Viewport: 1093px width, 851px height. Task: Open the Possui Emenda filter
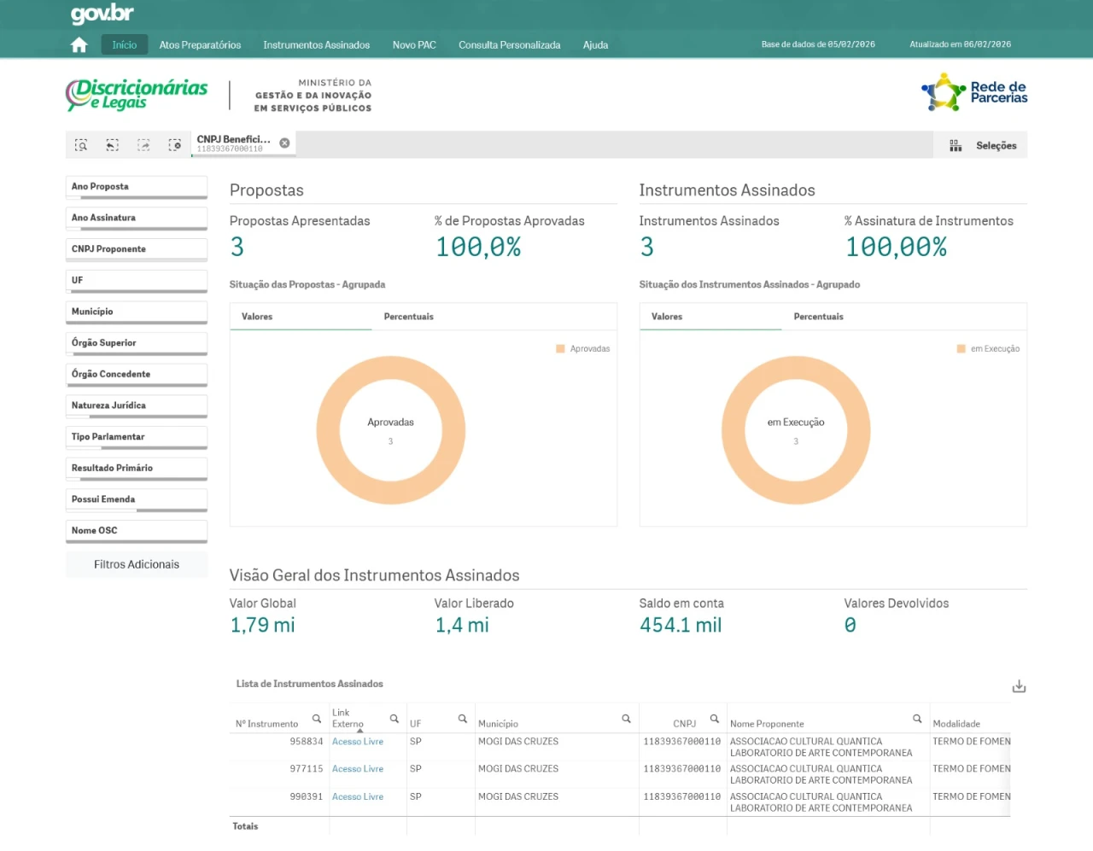point(136,499)
